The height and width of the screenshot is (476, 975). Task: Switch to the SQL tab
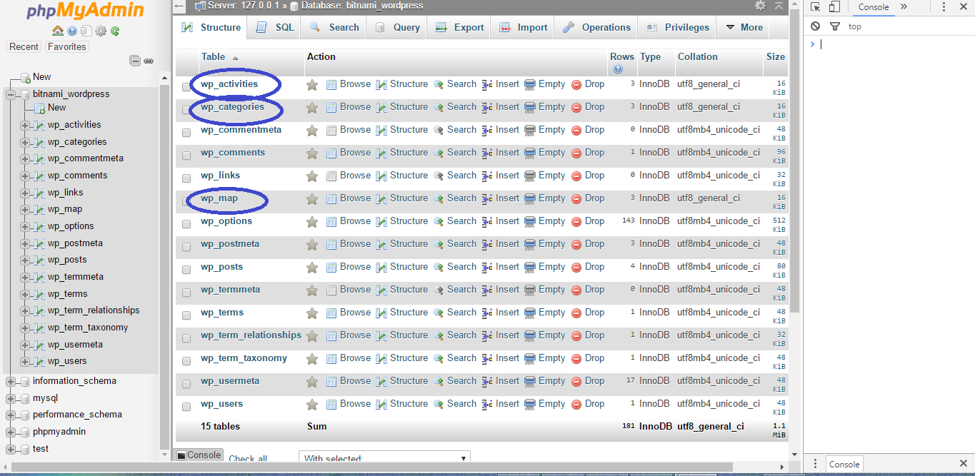274,27
